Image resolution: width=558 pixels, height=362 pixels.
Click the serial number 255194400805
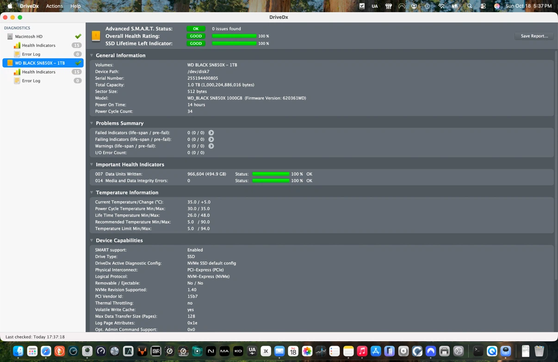[x=203, y=78]
